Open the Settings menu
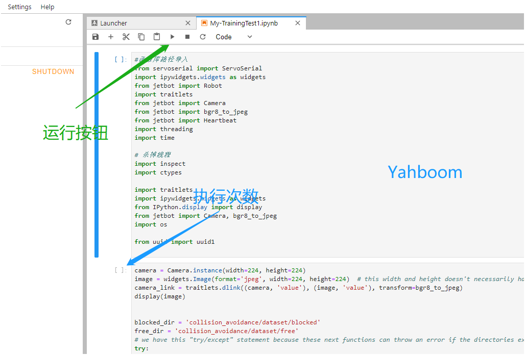This screenshot has width=525, height=355. (x=19, y=7)
